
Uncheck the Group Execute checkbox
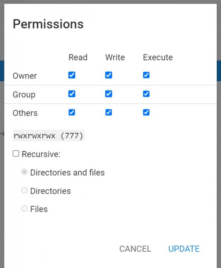tap(146, 94)
